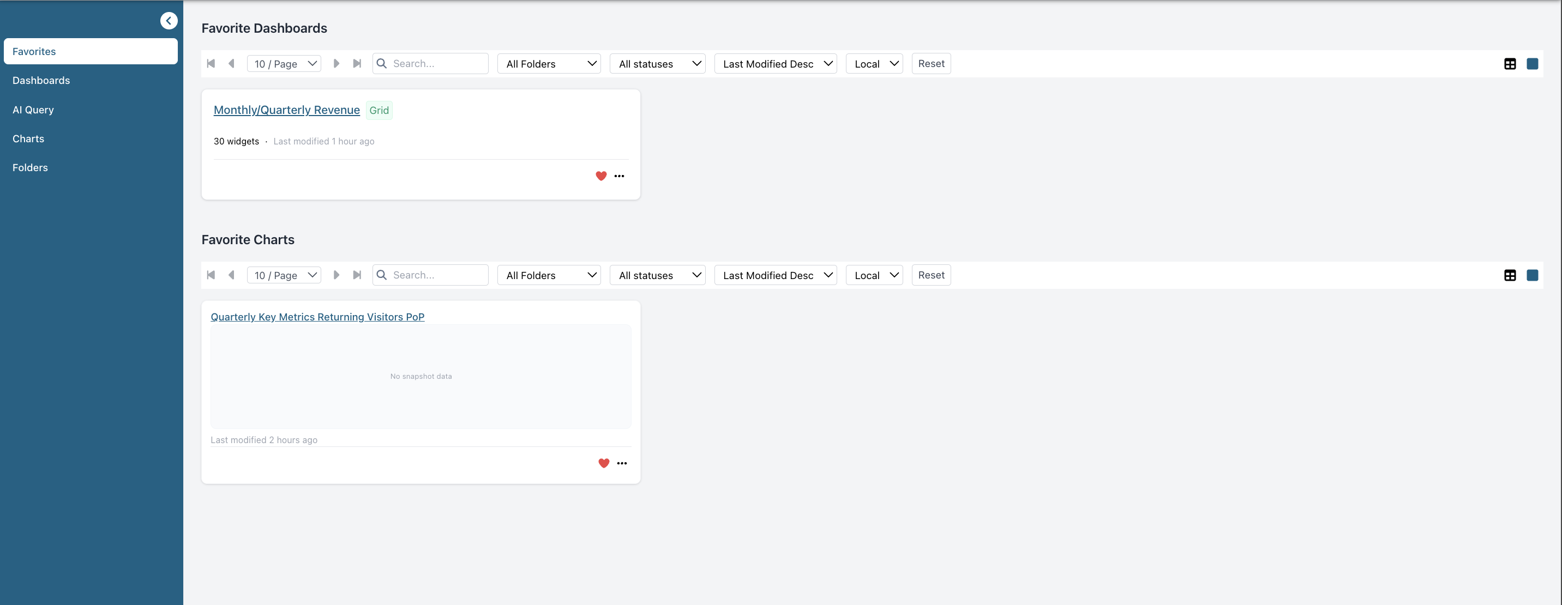1562x605 pixels.
Task: Switch Favorite Dashboards to card view icon
Action: pos(1533,64)
